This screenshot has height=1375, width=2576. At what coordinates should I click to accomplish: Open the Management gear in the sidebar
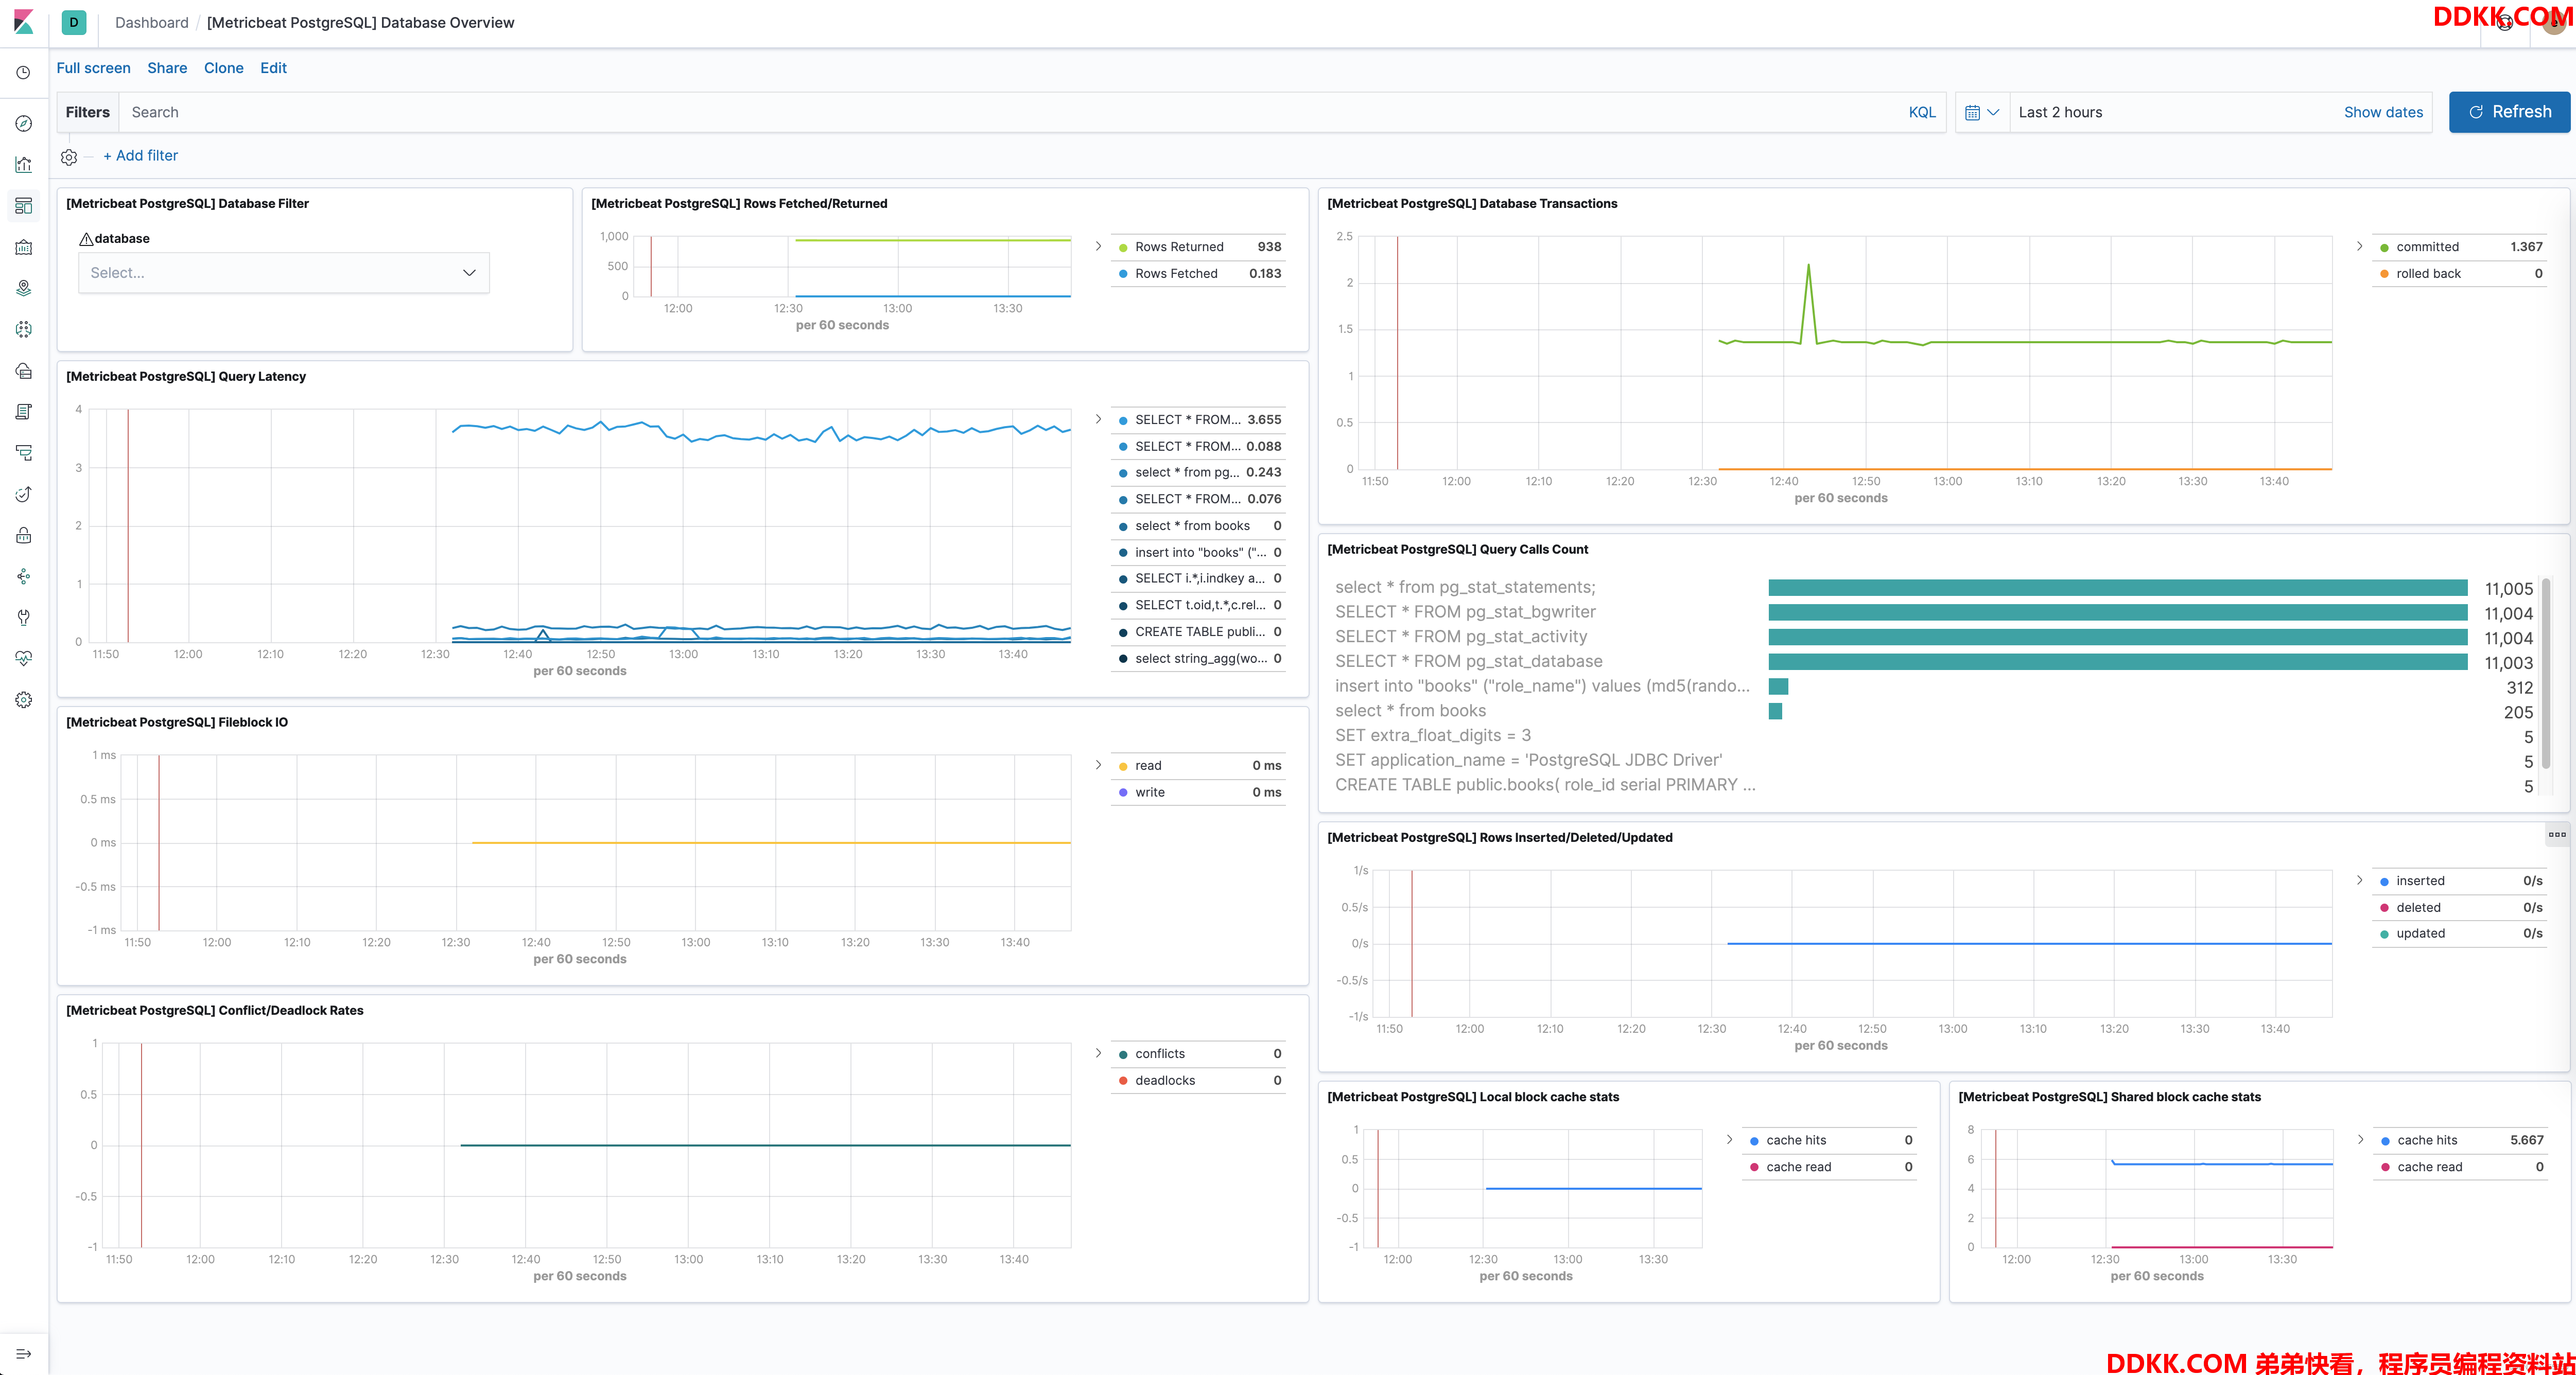tap(23, 700)
